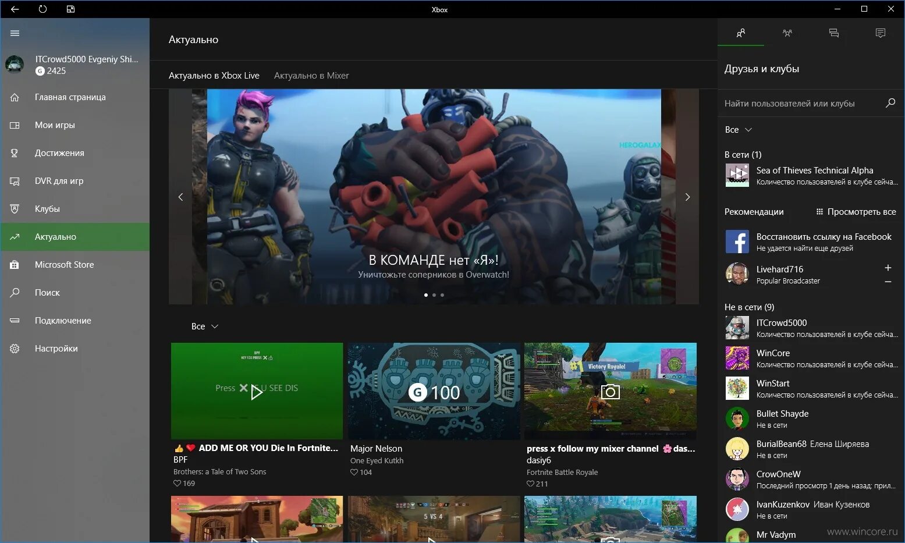
Task: Open house Fortnite clip thumbnail in second row
Action: (257, 519)
